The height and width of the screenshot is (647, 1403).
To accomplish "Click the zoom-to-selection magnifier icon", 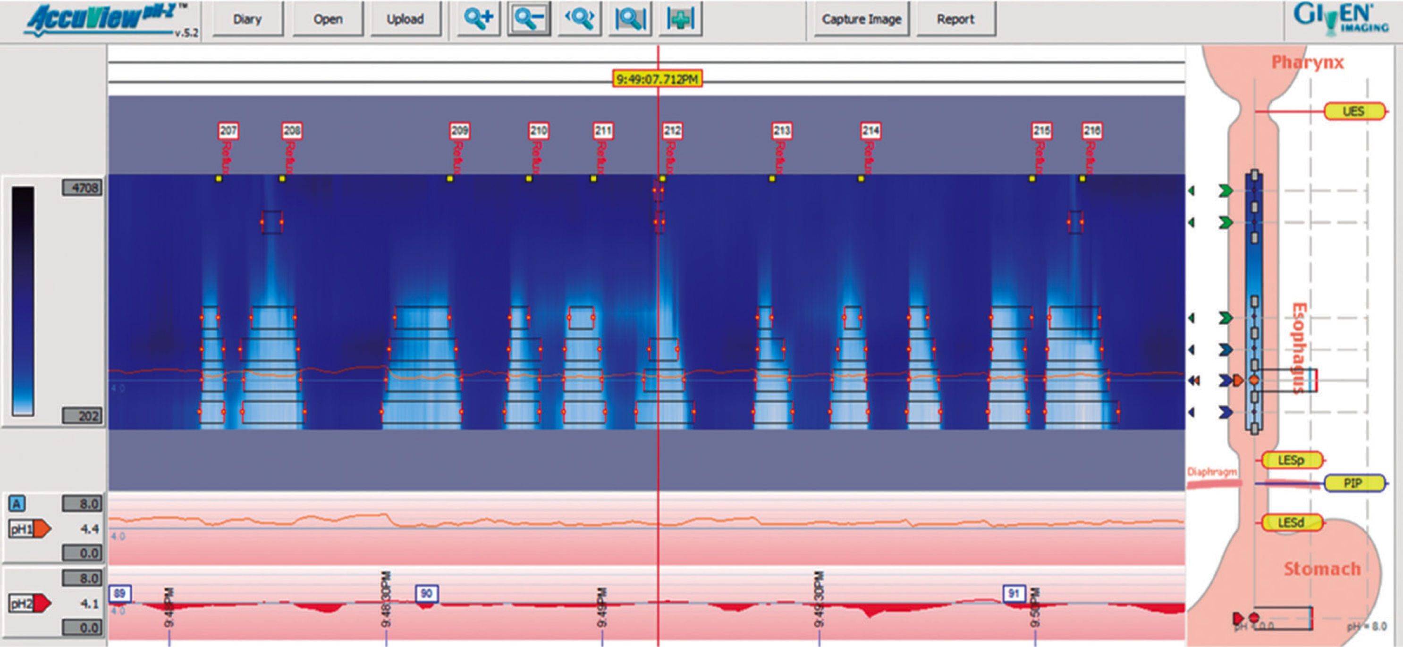I will point(630,19).
